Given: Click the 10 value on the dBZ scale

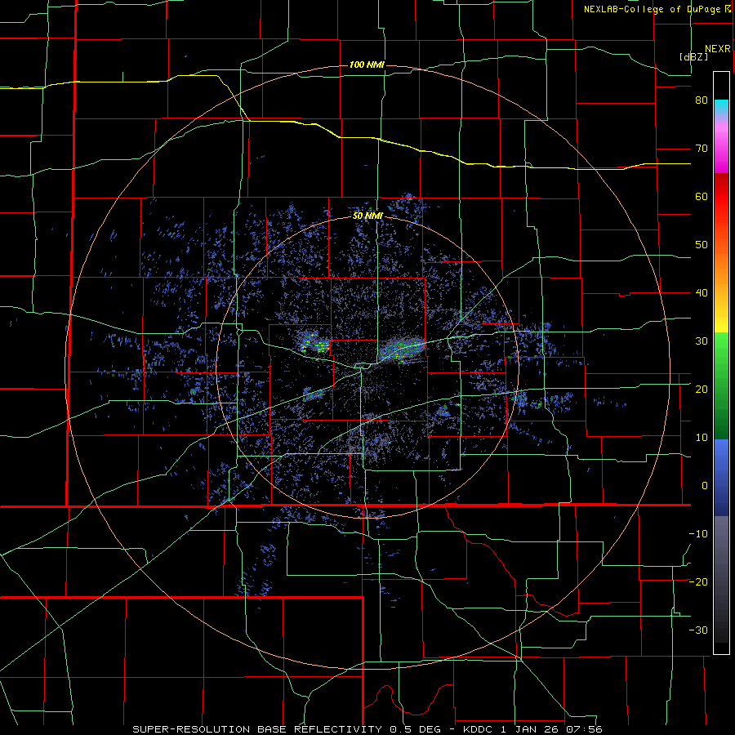Looking at the screenshot, I should click(x=702, y=438).
